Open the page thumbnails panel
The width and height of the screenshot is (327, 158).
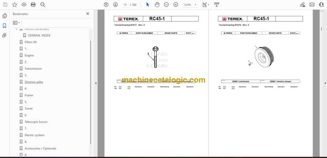(5, 16)
